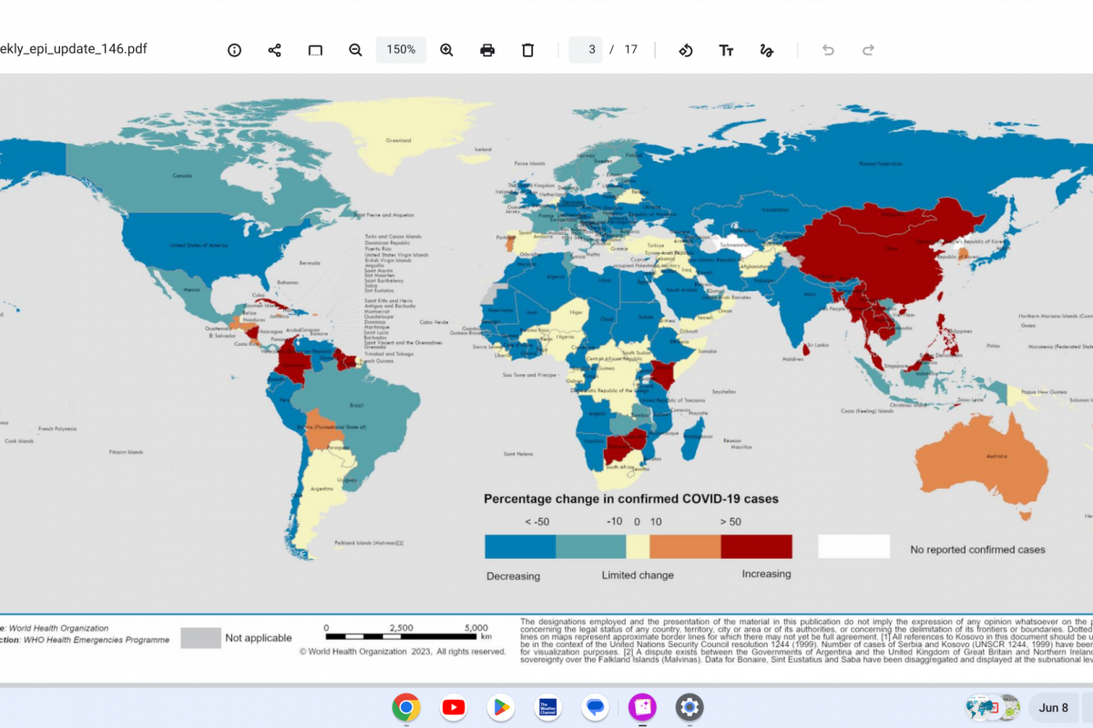Zoom in using the magnifier plus icon
This screenshot has width=1093, height=728.
(446, 50)
